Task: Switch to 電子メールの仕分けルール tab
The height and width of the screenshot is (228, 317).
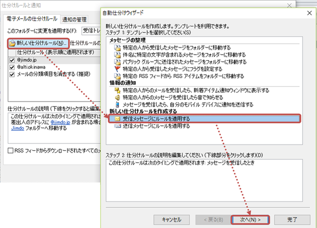Action: point(32,19)
